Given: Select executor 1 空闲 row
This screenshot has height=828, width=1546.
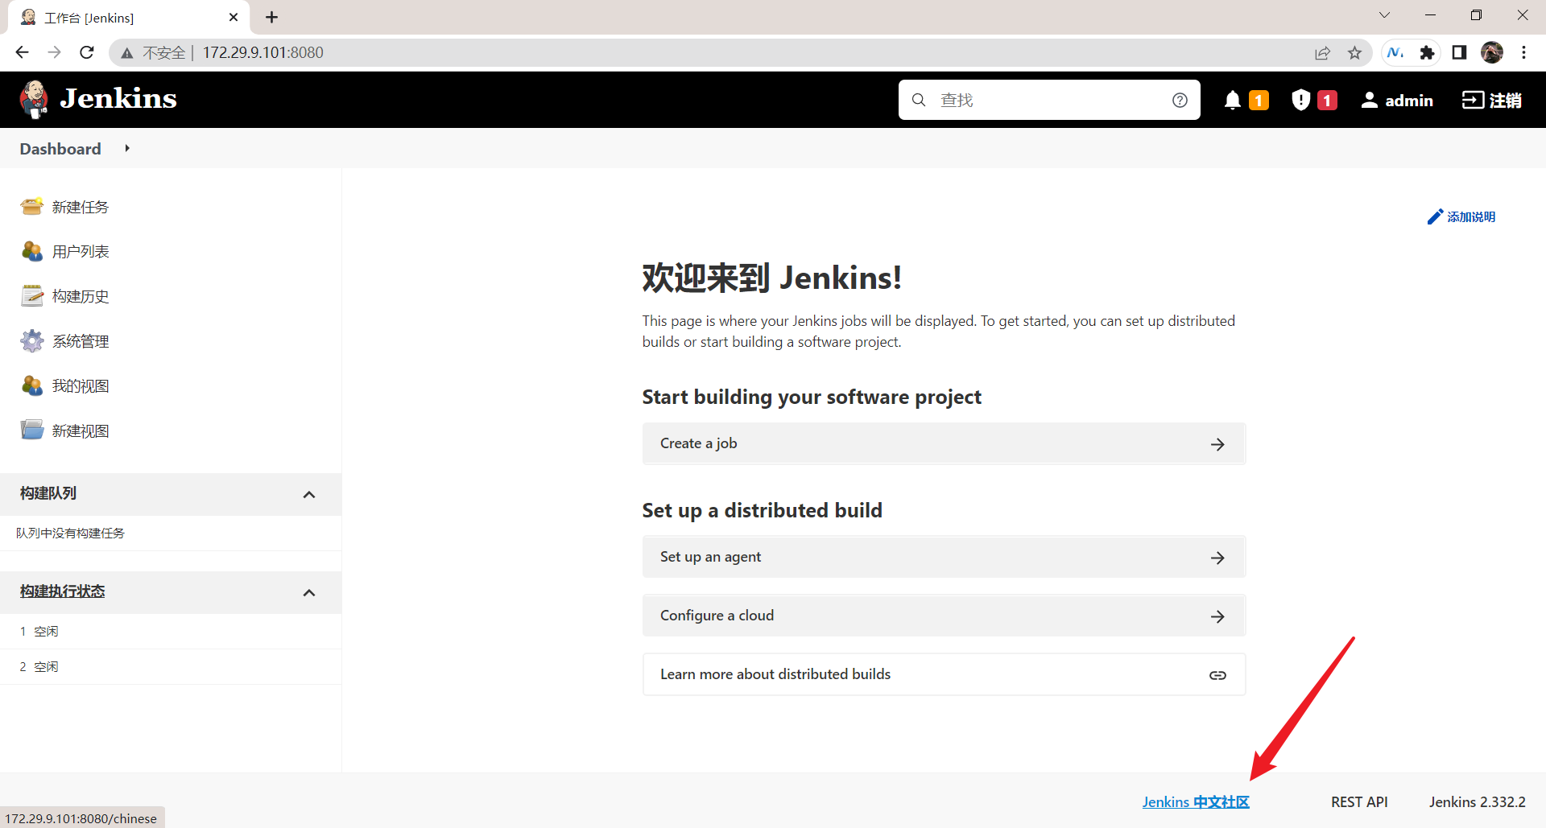Looking at the screenshot, I should [x=171, y=632].
